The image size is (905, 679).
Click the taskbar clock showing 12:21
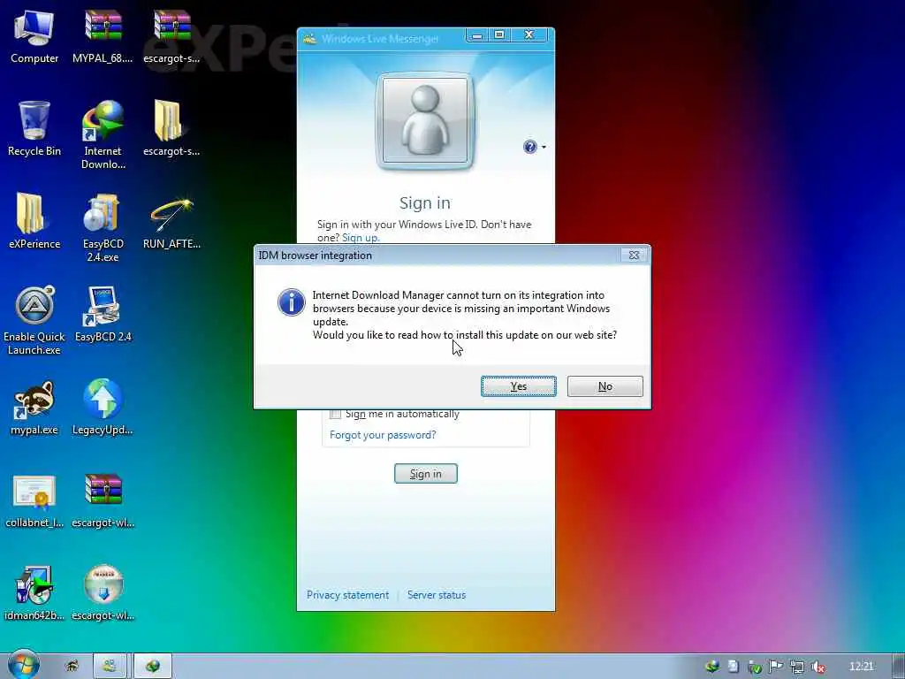861,667
